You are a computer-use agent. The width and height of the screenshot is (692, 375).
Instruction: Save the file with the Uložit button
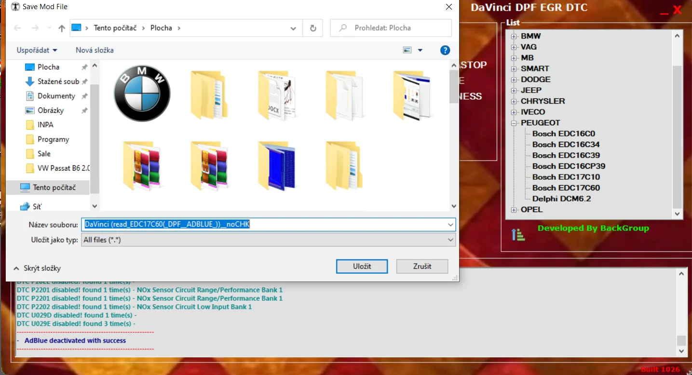pos(361,266)
